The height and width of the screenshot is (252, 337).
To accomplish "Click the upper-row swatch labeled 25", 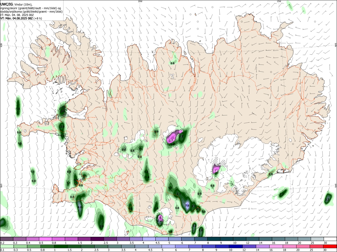I will click(317, 239).
